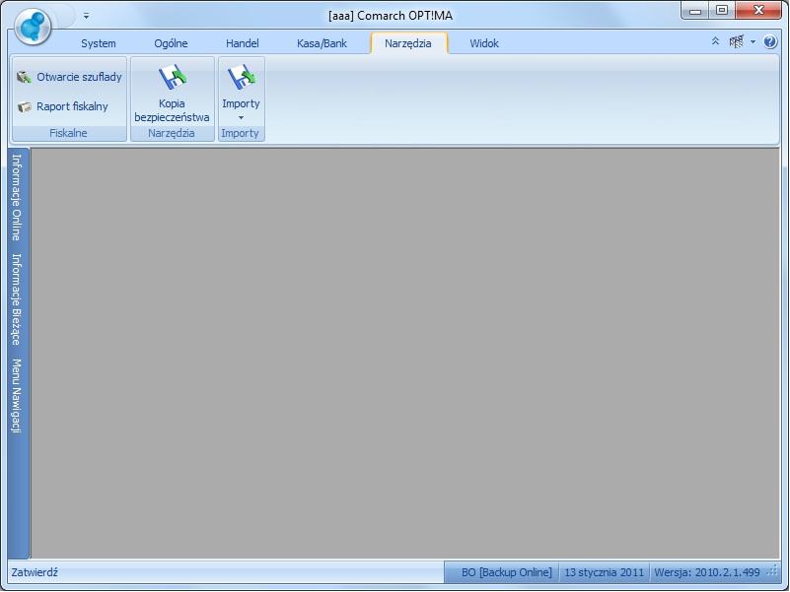This screenshot has width=790, height=592.
Task: Restore down the Comarch OPT!MA window
Action: pyautogui.click(x=722, y=11)
